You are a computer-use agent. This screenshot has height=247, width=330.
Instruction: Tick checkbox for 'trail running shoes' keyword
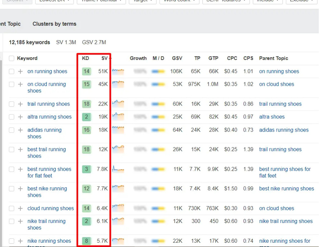tap(12, 104)
